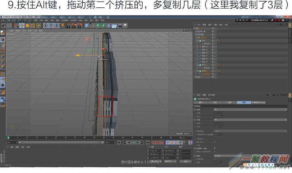Select Polygons mode in sidebar

point(2,67)
